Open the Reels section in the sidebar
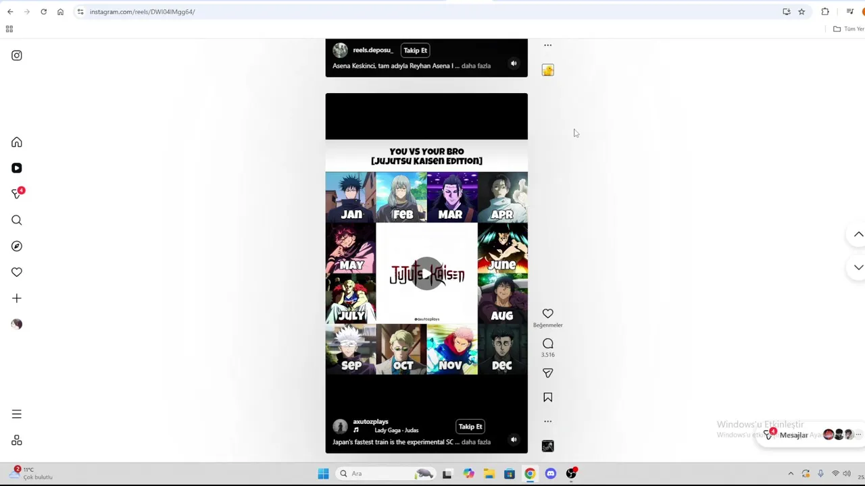The height and width of the screenshot is (486, 865). click(17, 168)
